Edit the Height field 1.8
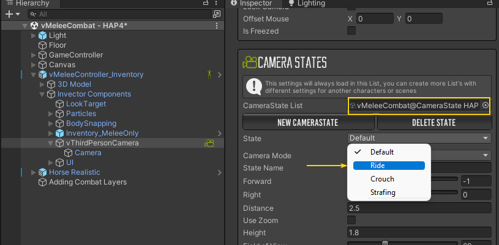The width and height of the screenshot is (499, 245). pos(419,233)
